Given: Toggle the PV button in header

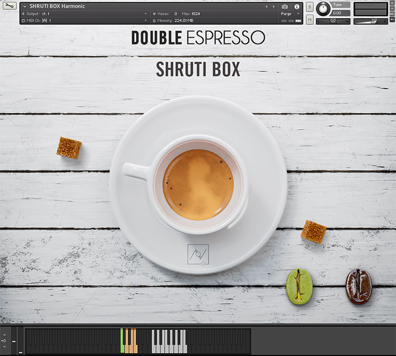Looking at the screenshot, I should [392, 20].
